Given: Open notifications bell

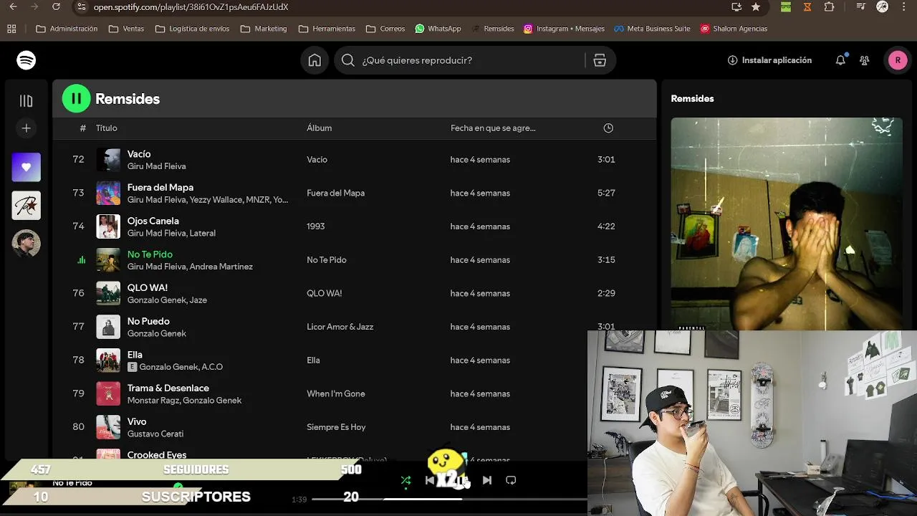Looking at the screenshot, I should click(840, 60).
